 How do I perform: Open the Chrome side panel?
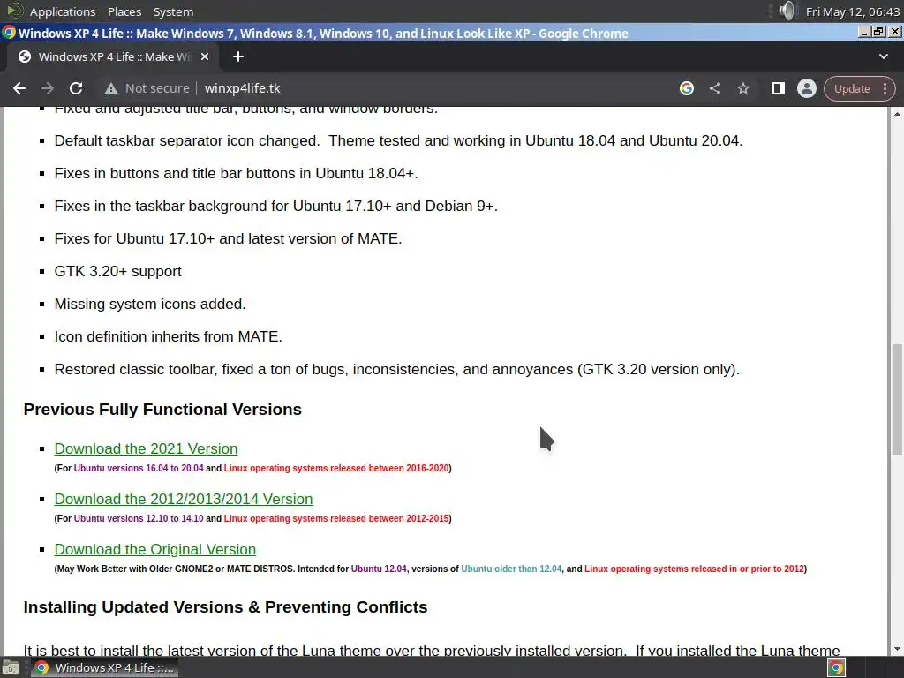(x=779, y=88)
